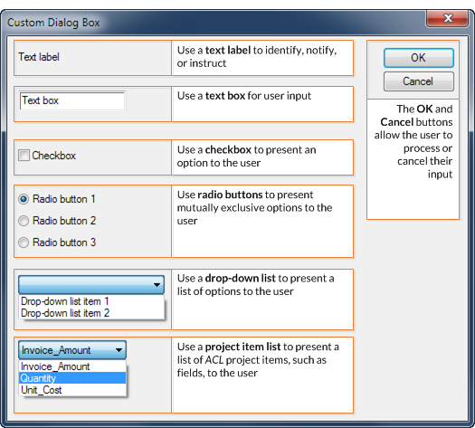Screen dimensions: 475x428
Task: Click the 'identify, notify, or instruct' description text
Action: point(257,57)
